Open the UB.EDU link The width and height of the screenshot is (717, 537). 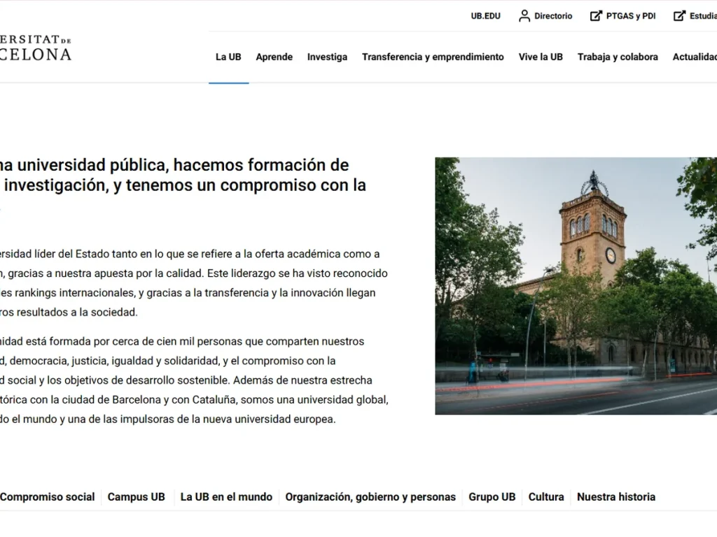485,16
